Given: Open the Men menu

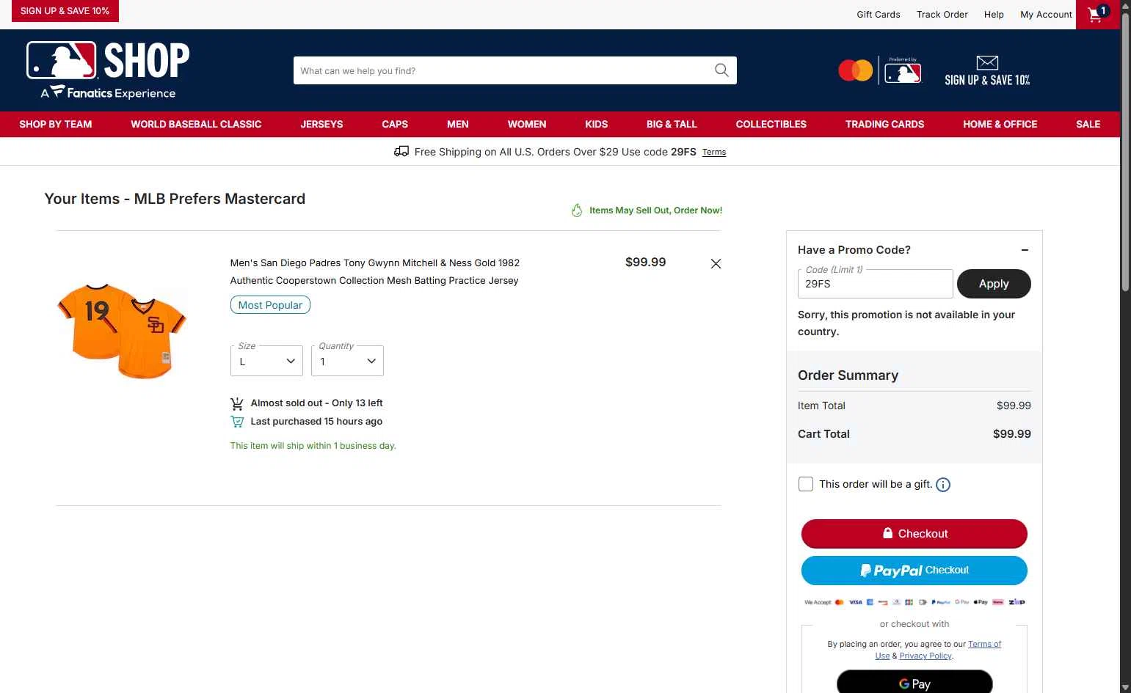Looking at the screenshot, I should pyautogui.click(x=458, y=124).
